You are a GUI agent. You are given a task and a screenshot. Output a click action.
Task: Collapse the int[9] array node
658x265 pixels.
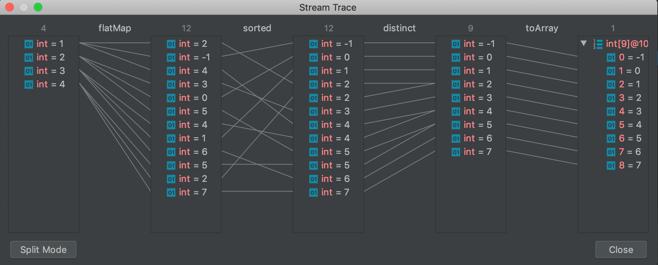[x=584, y=43]
